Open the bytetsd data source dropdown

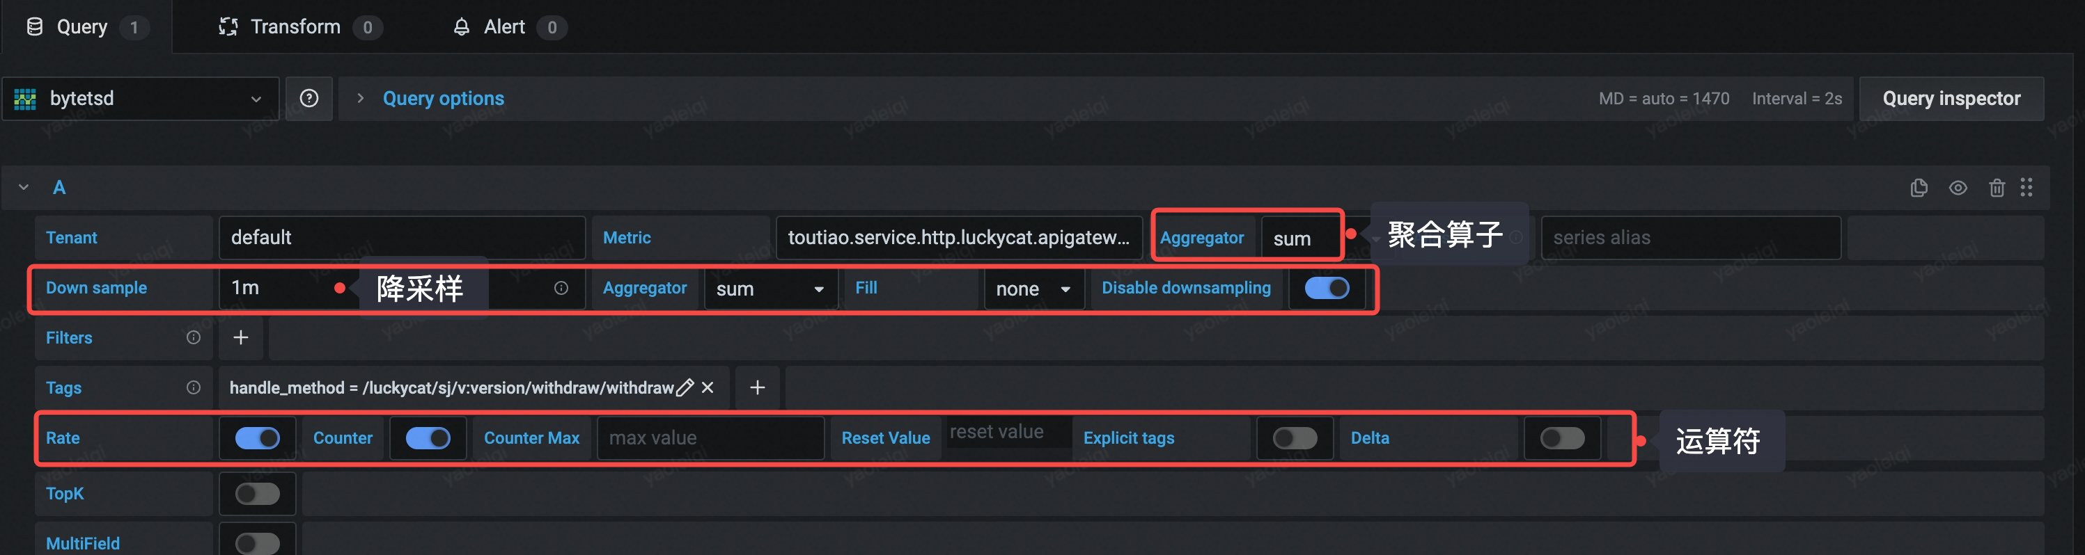[x=141, y=99]
